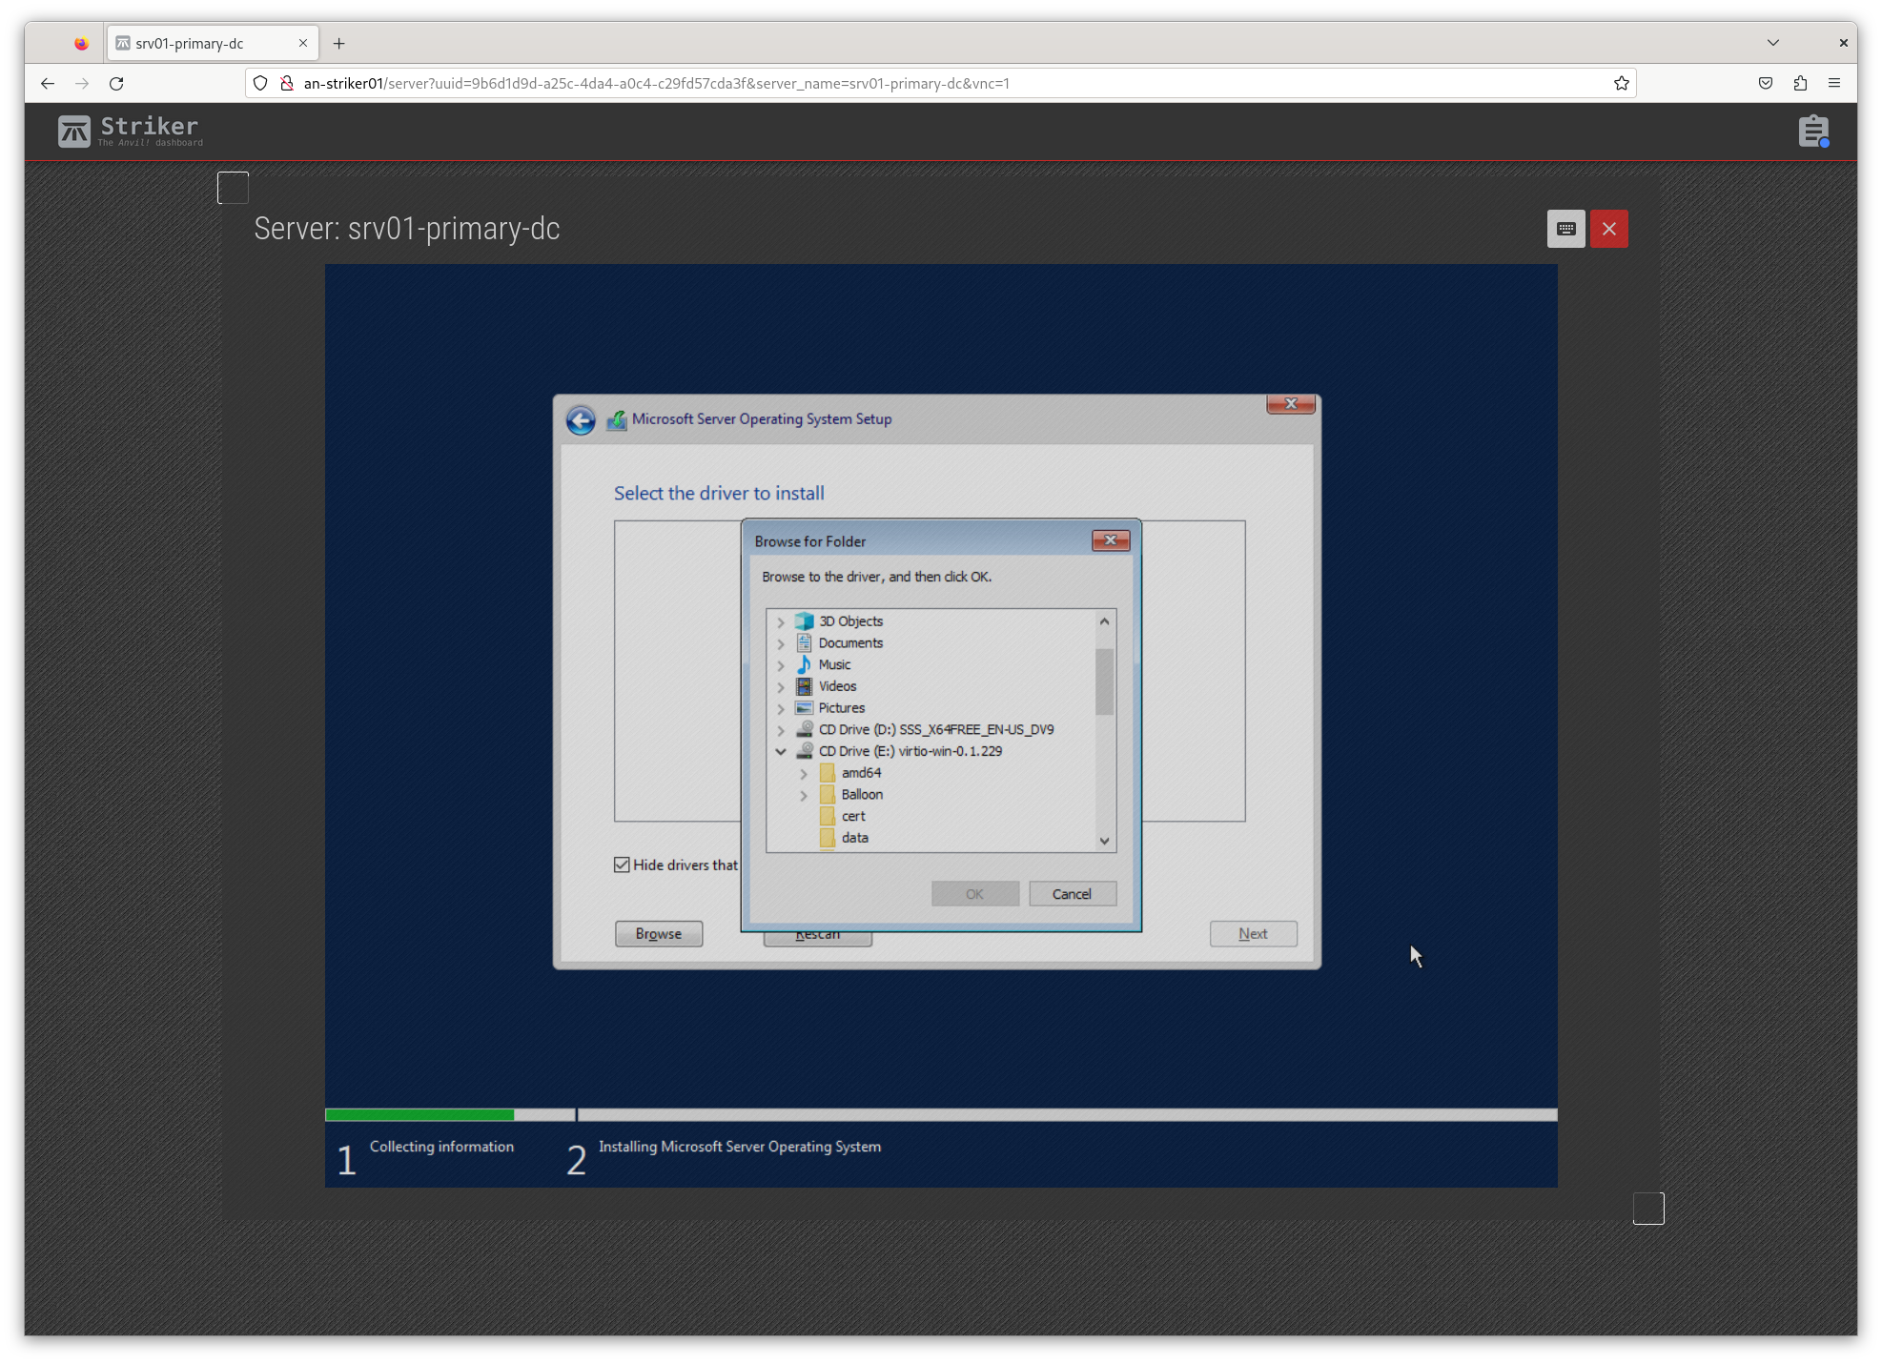Image resolution: width=1882 pixels, height=1363 pixels.
Task: Click the Rescan button behind the dialog
Action: [x=818, y=938]
